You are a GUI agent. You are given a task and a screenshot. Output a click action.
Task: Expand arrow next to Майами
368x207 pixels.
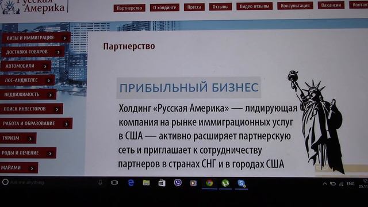(32, 168)
